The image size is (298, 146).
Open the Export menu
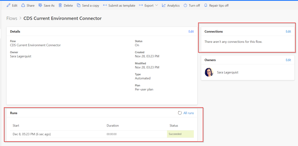(149, 6)
